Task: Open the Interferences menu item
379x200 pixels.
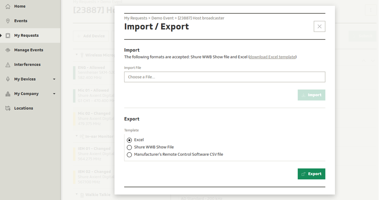Action: [27, 65]
